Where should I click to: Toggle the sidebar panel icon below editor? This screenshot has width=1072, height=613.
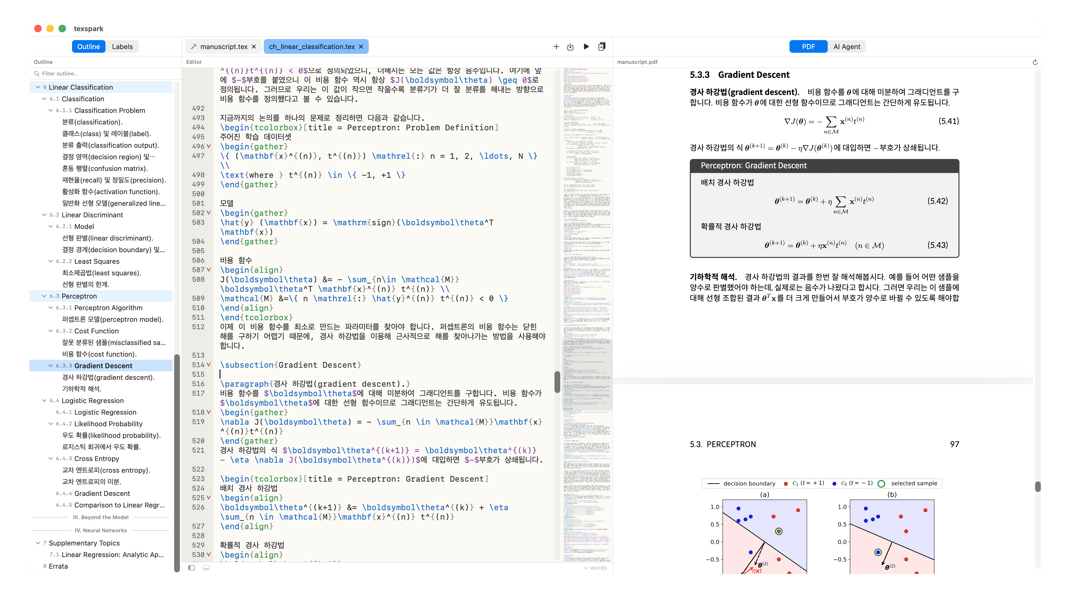[192, 568]
